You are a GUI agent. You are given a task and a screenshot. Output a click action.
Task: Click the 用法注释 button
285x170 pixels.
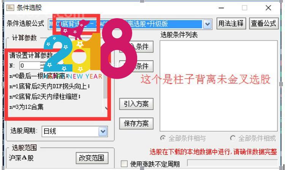tap(231, 23)
